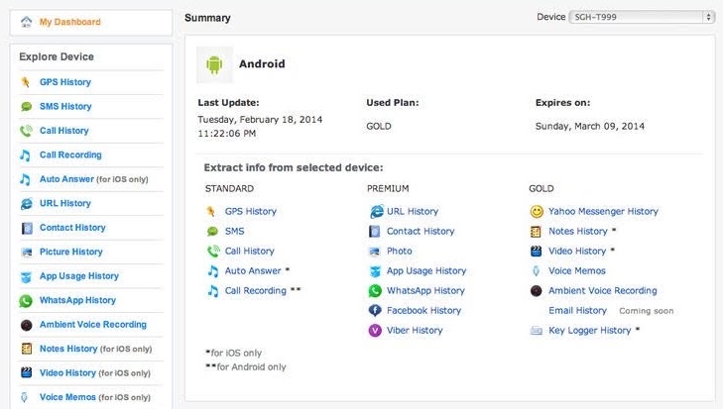Click the Contact History link under Premium
Viewport: 723px width, 409px height.
coord(421,232)
